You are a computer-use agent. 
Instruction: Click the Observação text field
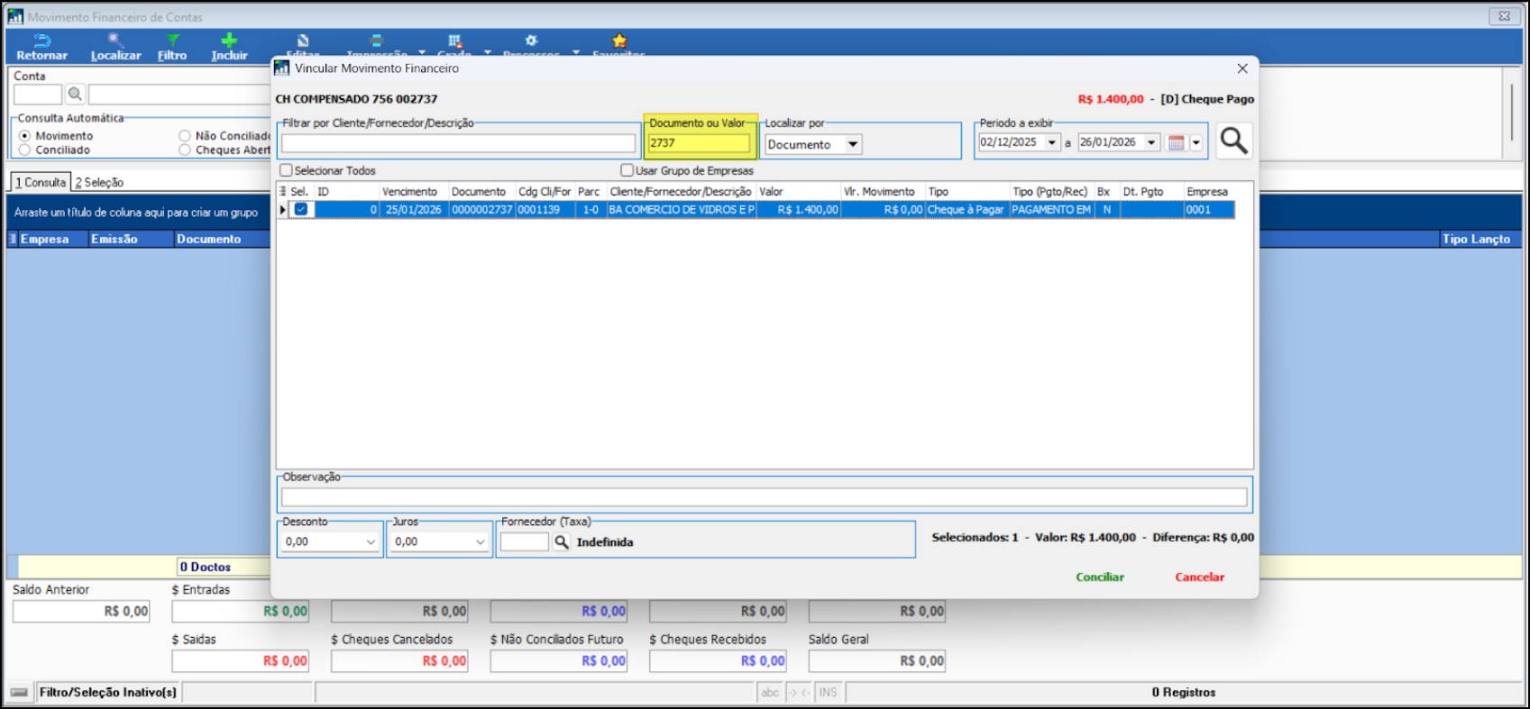pos(764,496)
